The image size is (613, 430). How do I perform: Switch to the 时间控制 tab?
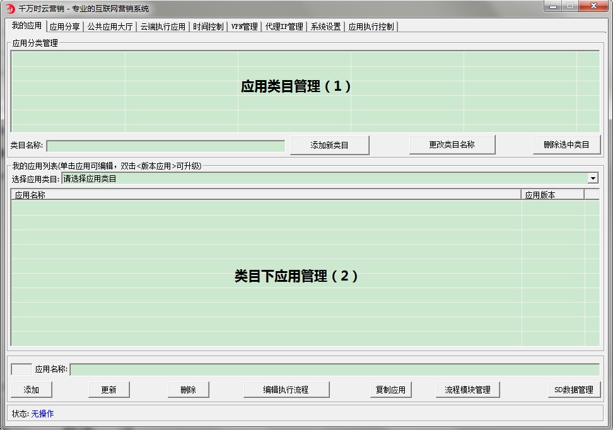[208, 26]
